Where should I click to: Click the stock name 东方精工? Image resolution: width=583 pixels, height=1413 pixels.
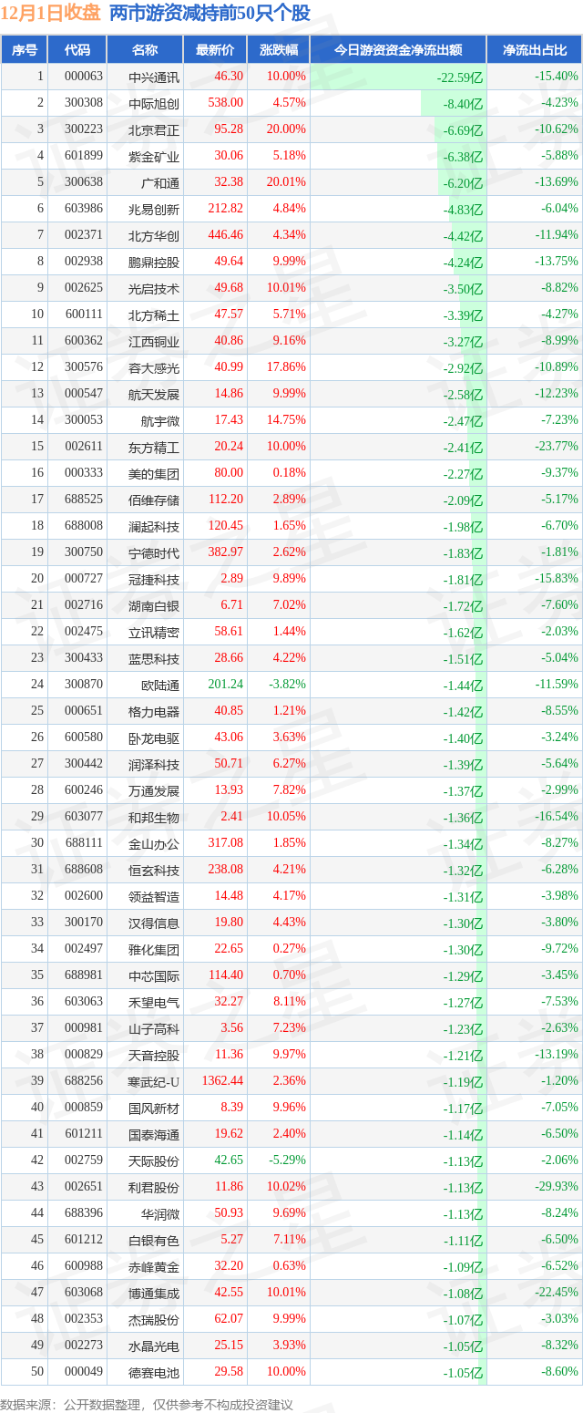(154, 447)
